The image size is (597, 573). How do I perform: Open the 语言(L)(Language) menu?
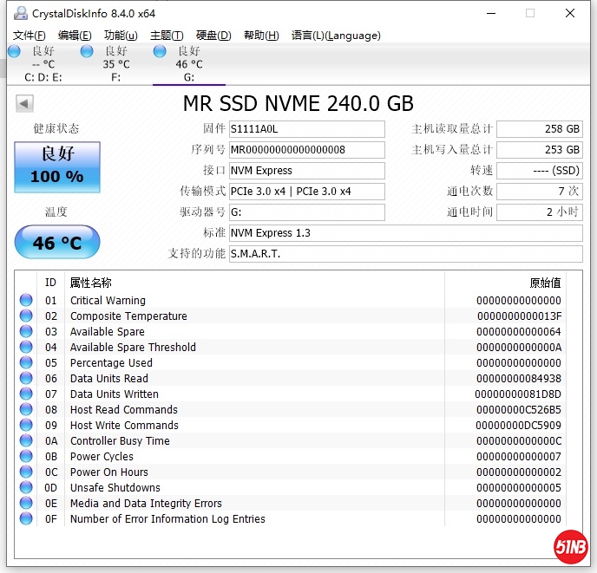click(x=336, y=36)
